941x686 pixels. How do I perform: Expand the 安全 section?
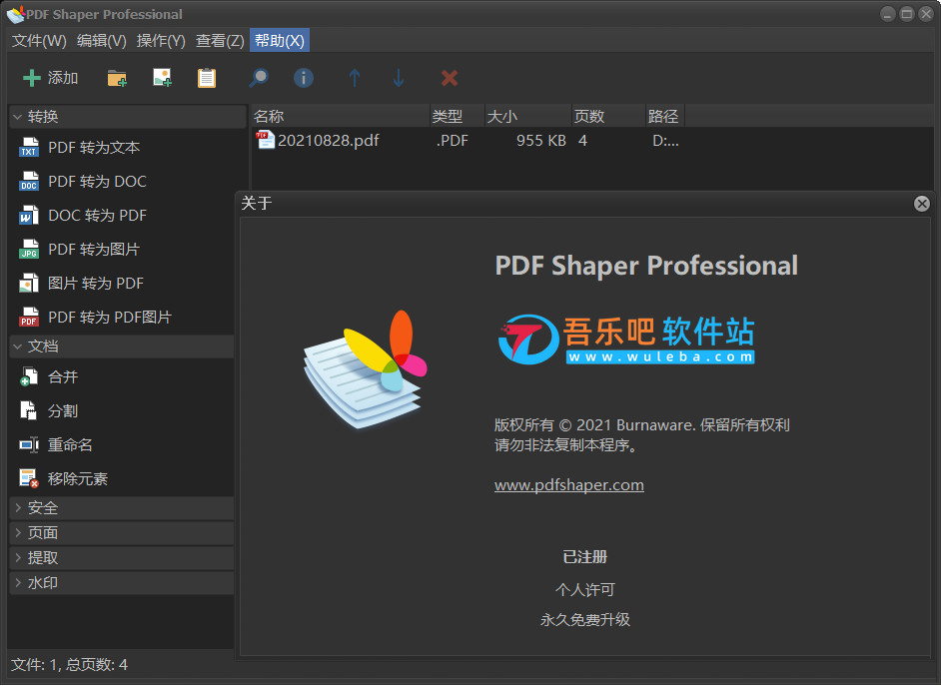pos(122,508)
